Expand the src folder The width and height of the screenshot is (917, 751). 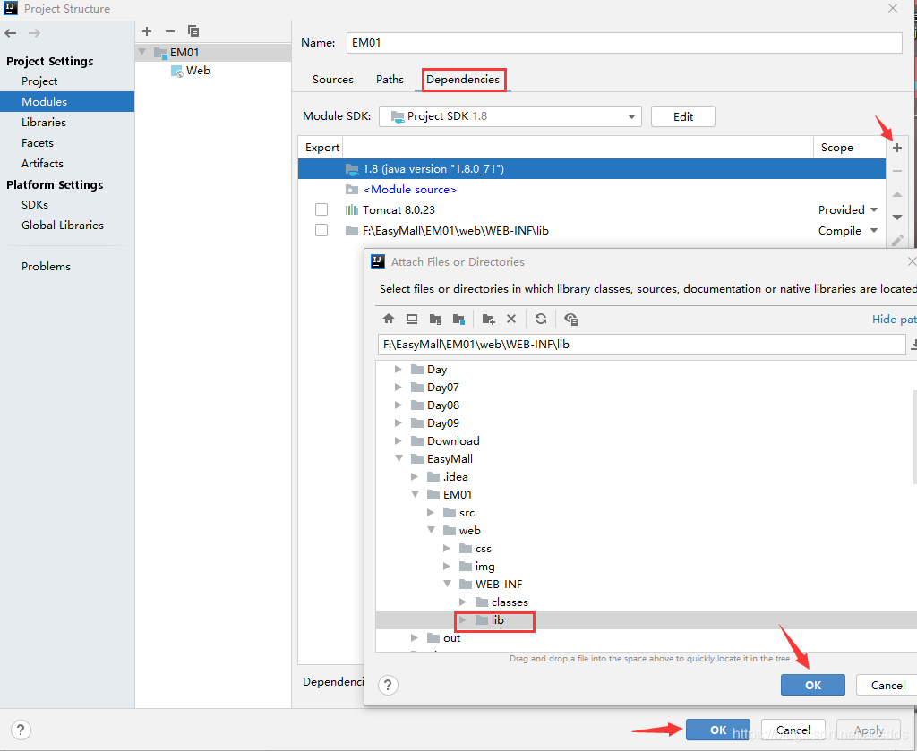pos(431,513)
